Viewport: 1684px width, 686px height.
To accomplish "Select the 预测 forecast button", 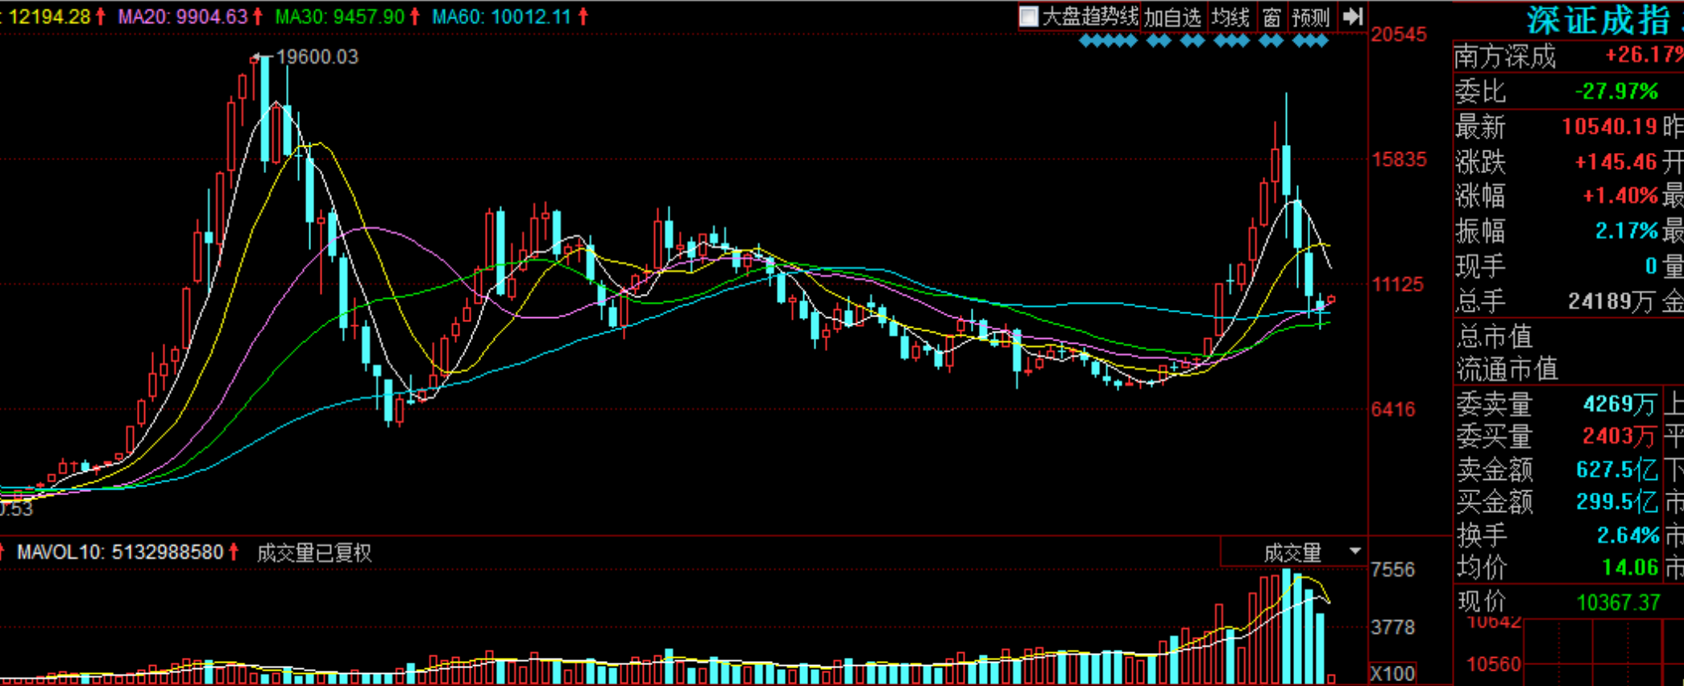I will [1310, 17].
